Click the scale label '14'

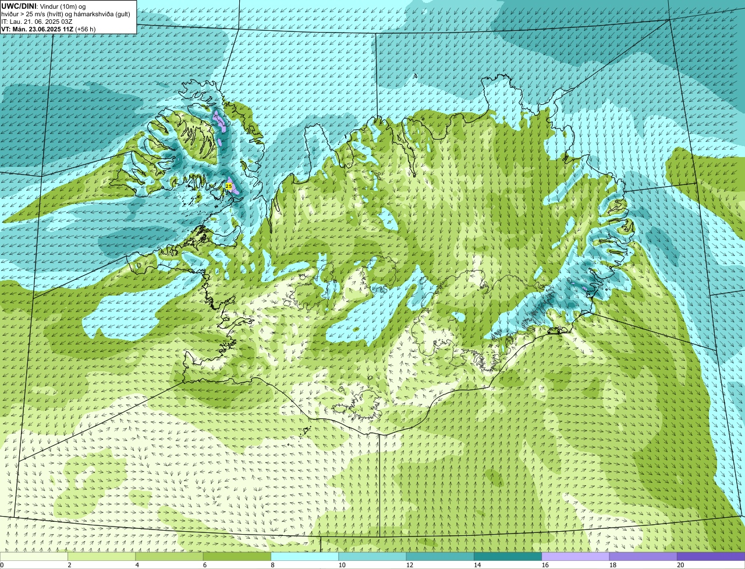pyautogui.click(x=477, y=565)
